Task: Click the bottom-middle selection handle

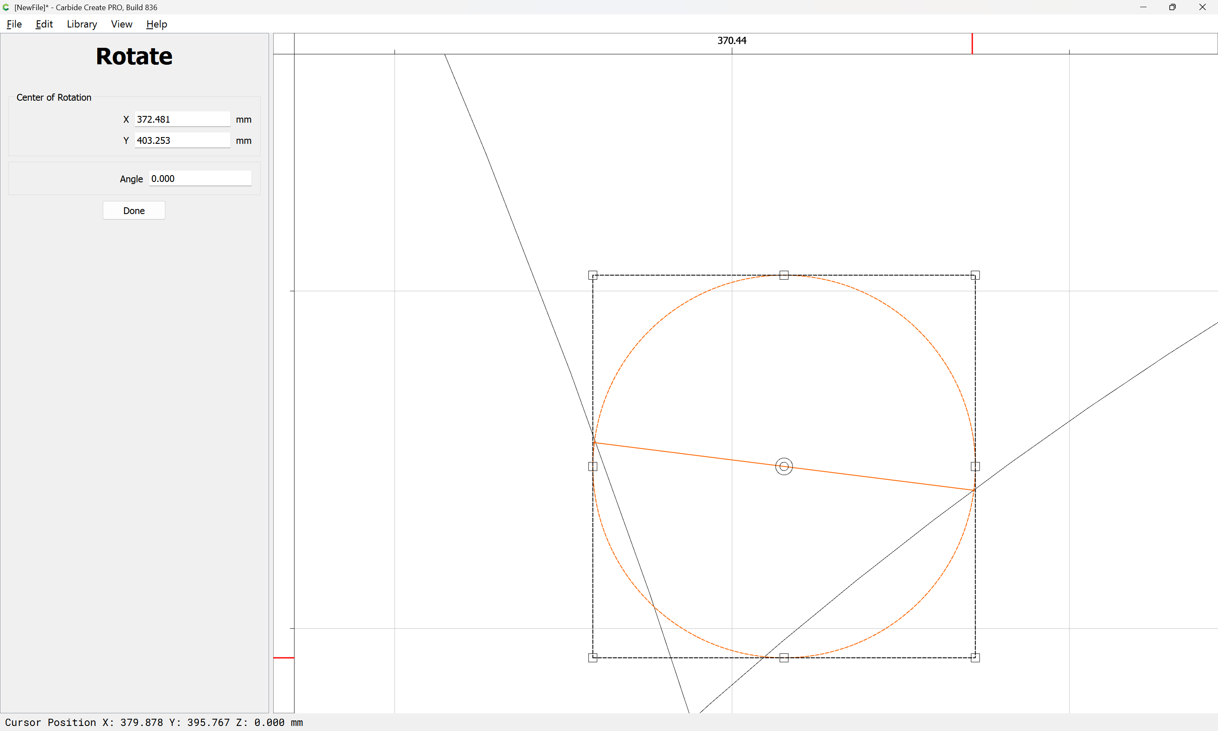Action: (x=784, y=657)
